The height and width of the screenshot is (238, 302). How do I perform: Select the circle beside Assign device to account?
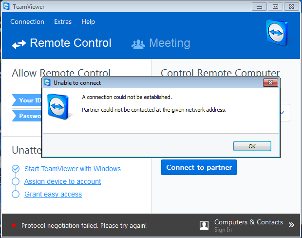tap(16, 181)
